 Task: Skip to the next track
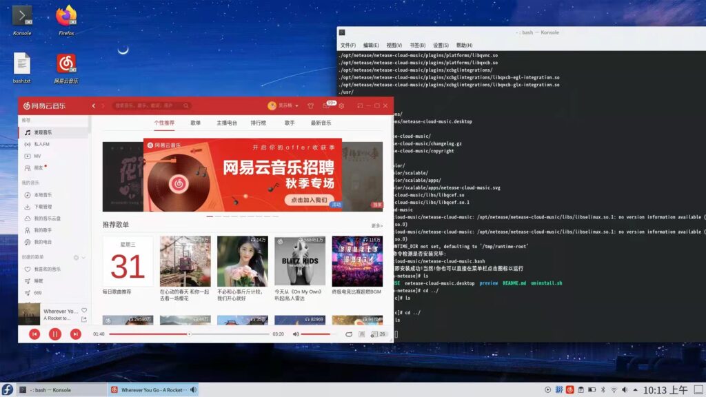(76, 334)
